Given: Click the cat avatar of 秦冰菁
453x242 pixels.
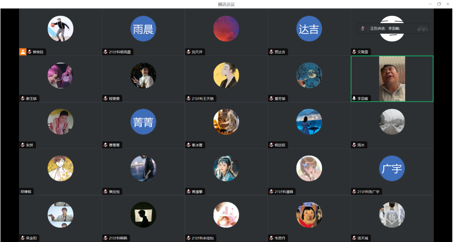Looking at the screenshot, I should click(x=226, y=122).
